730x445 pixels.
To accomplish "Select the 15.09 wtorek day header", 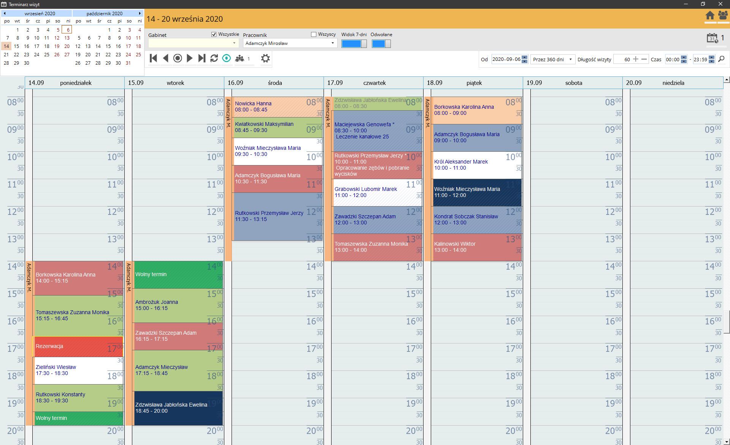I will click(175, 83).
